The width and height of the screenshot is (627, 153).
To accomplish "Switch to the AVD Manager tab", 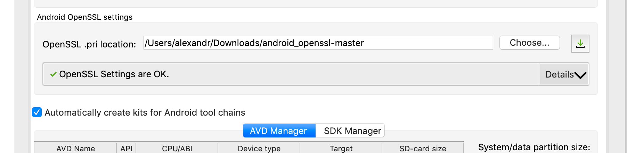I will point(279,131).
